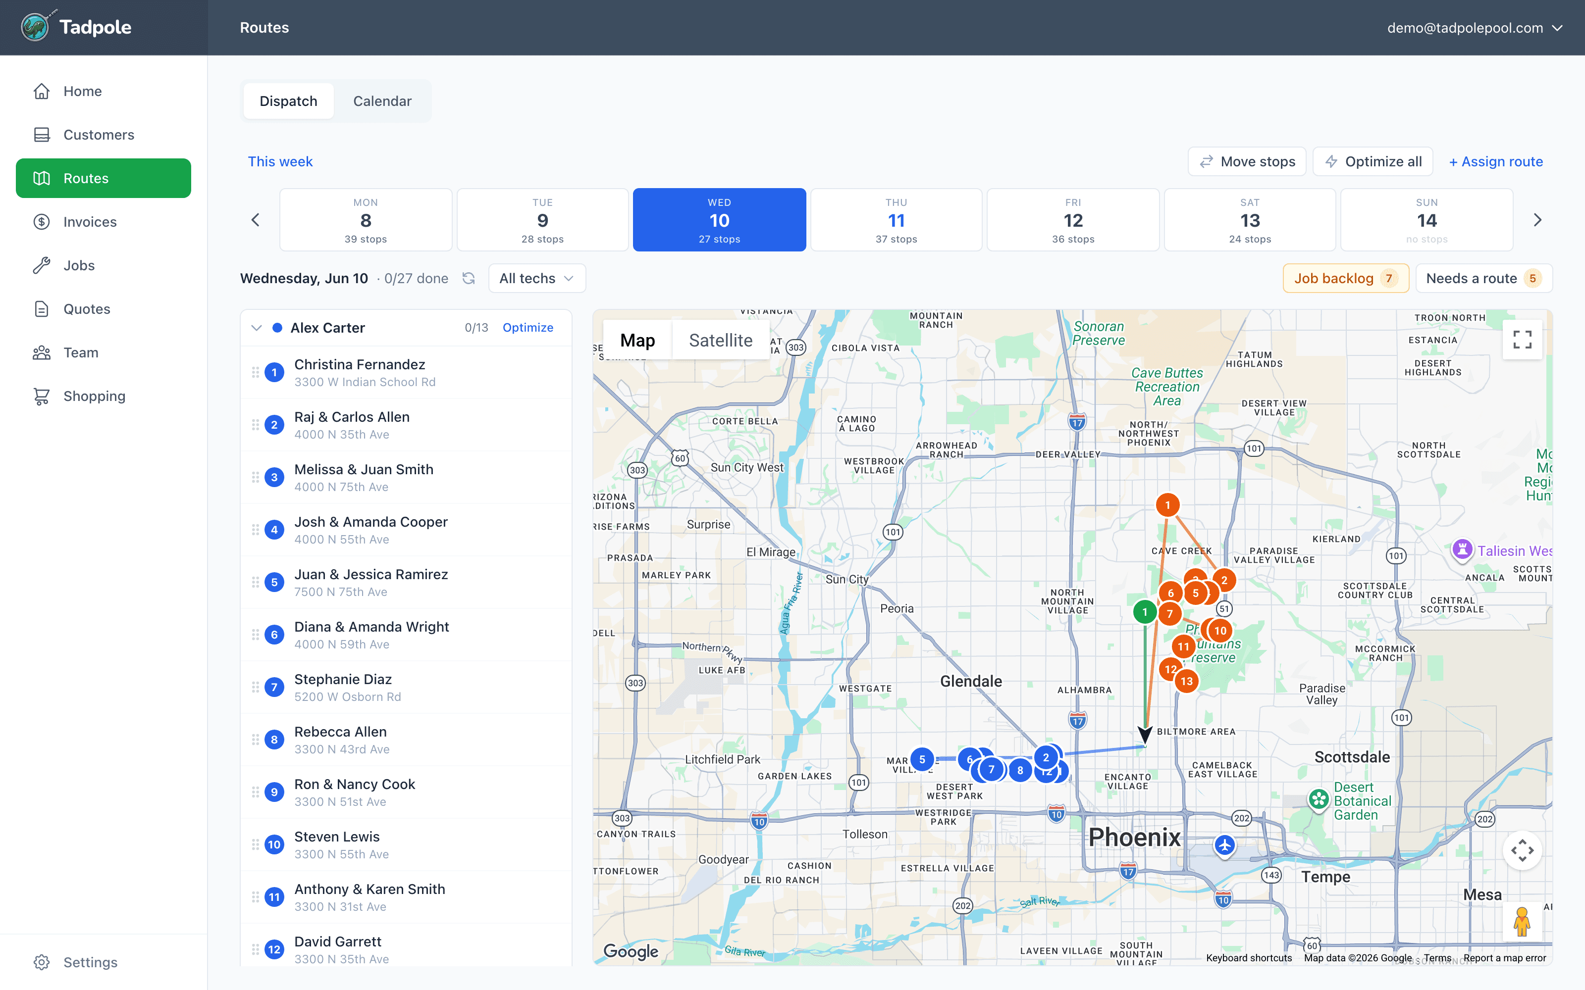Switch map to Satellite view
Screen dimensions: 1585x990
pos(721,341)
